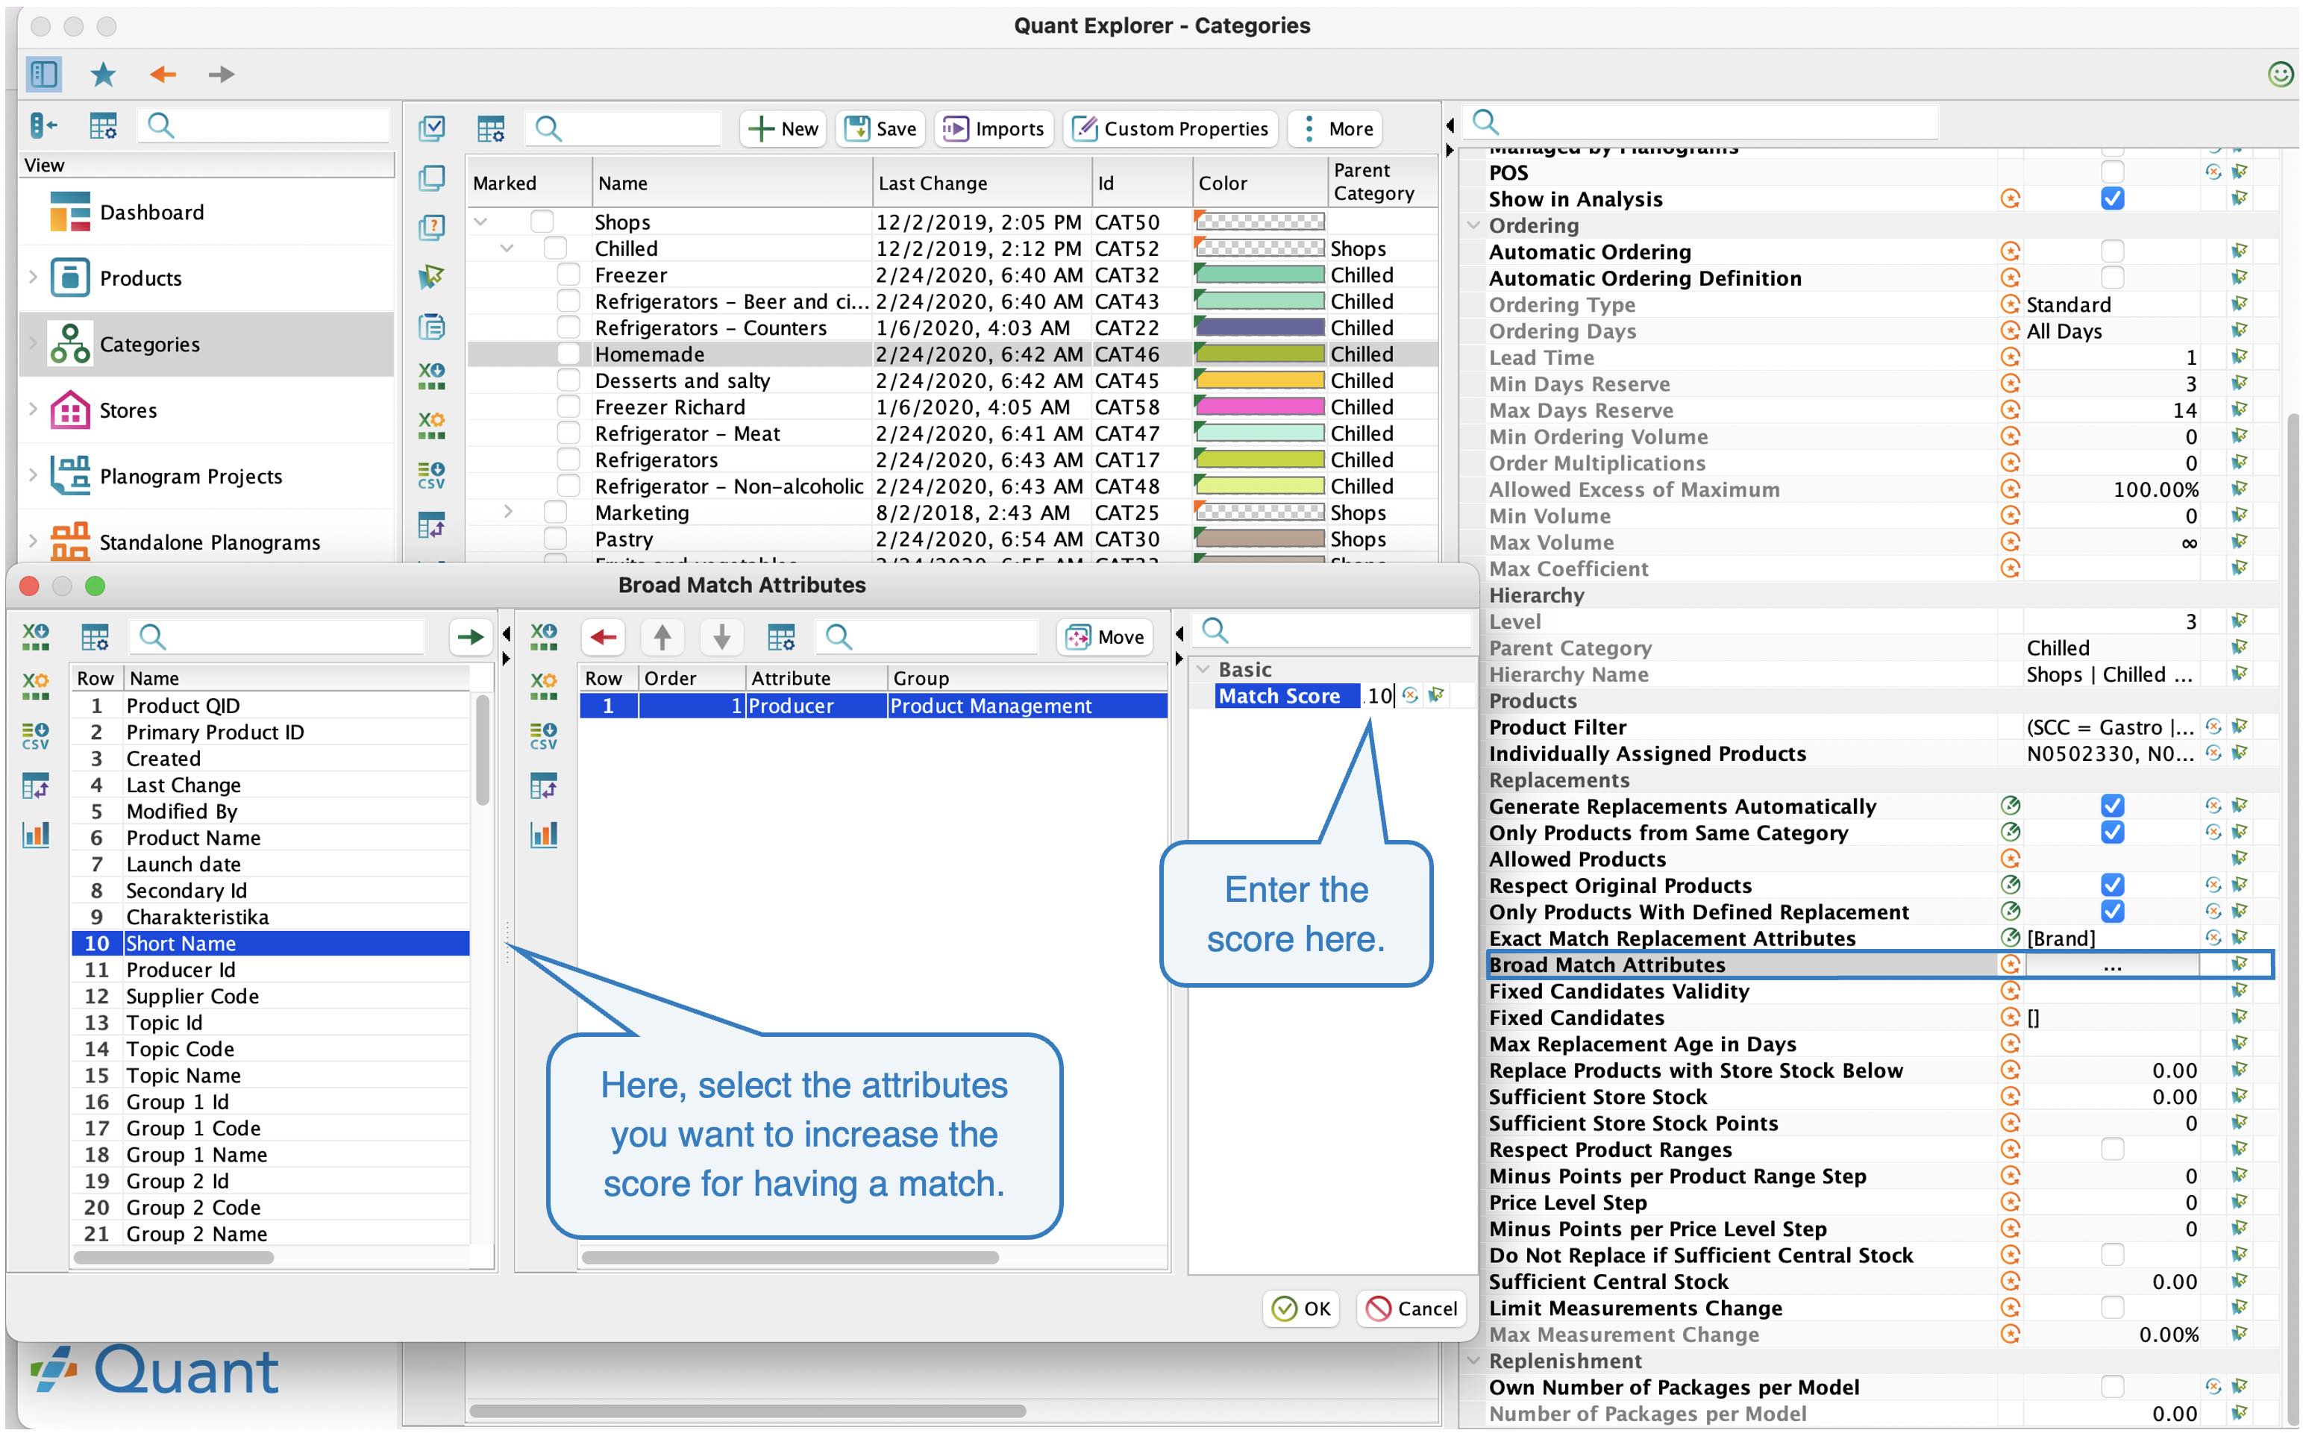Open the categories table column settings icon
The image size is (2303, 1436).
491,128
